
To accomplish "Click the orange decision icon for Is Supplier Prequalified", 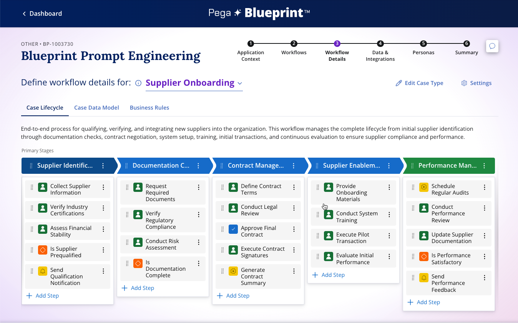I will point(43,250).
